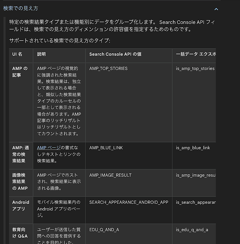
Task: Click the 説明 column header
Action: point(41,54)
